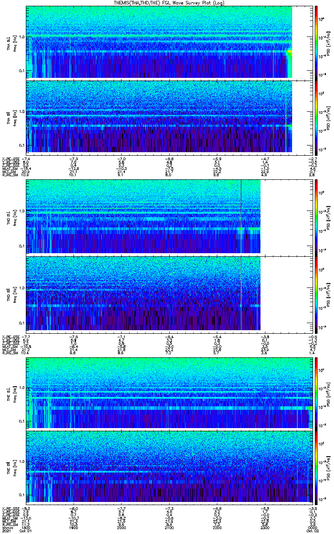This screenshot has width=334, height=534.
Task: Click the 2000 time tick label
Action: click(x=121, y=527)
